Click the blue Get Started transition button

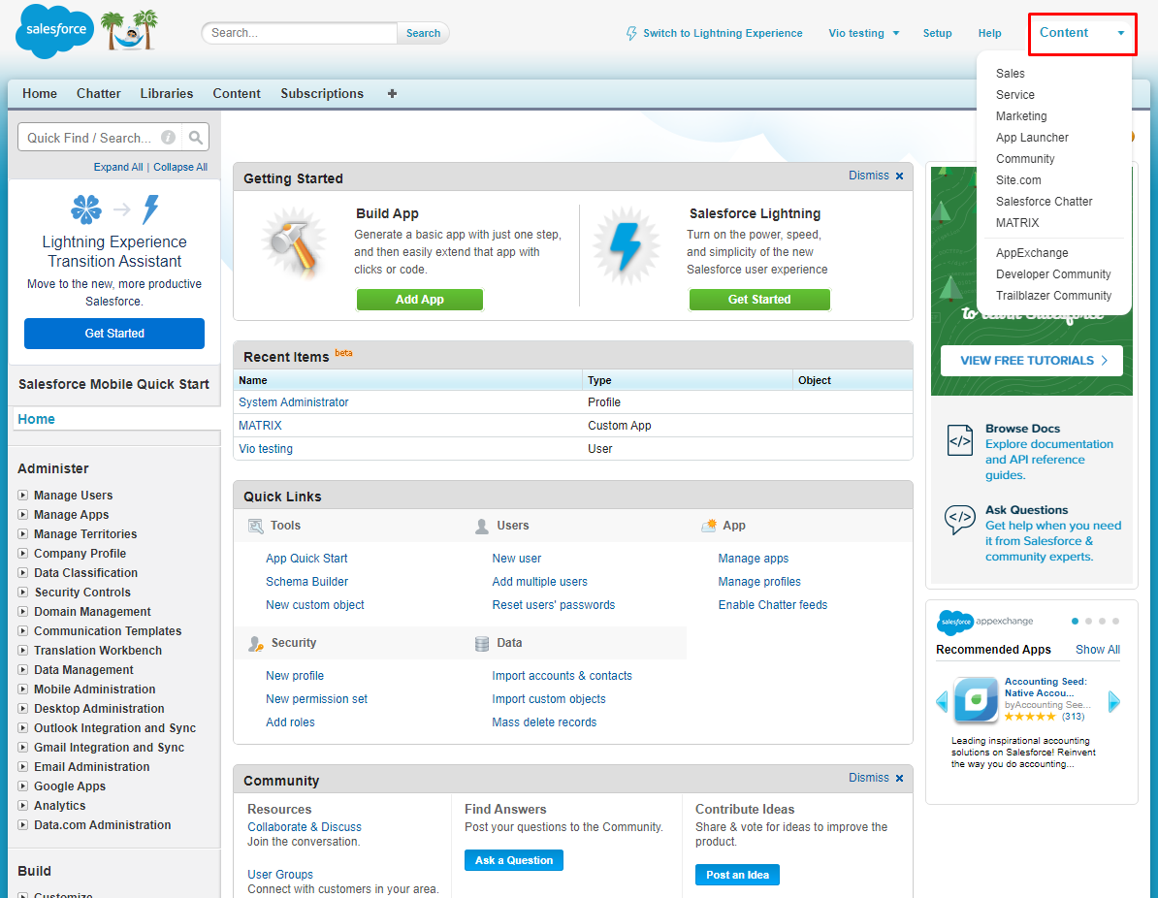tap(114, 333)
